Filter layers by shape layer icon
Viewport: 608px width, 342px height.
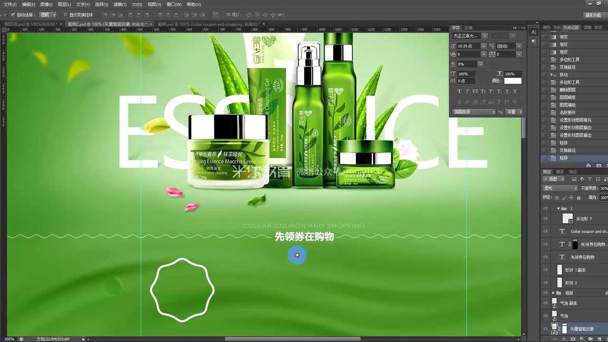click(598, 179)
